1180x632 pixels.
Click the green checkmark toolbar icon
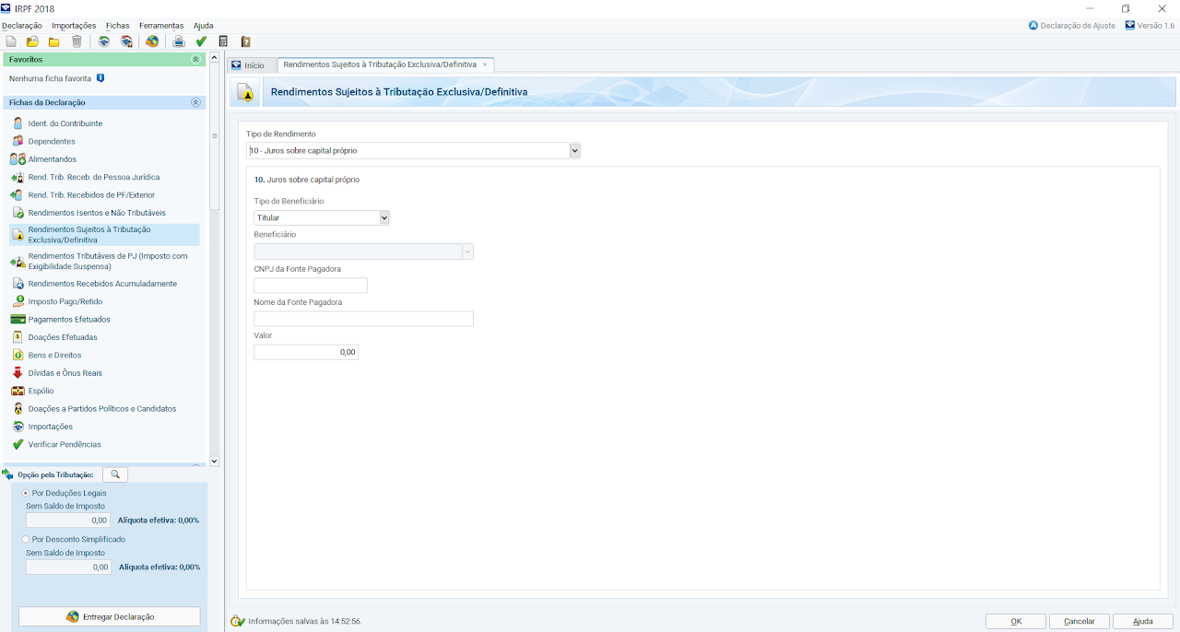[x=201, y=41]
